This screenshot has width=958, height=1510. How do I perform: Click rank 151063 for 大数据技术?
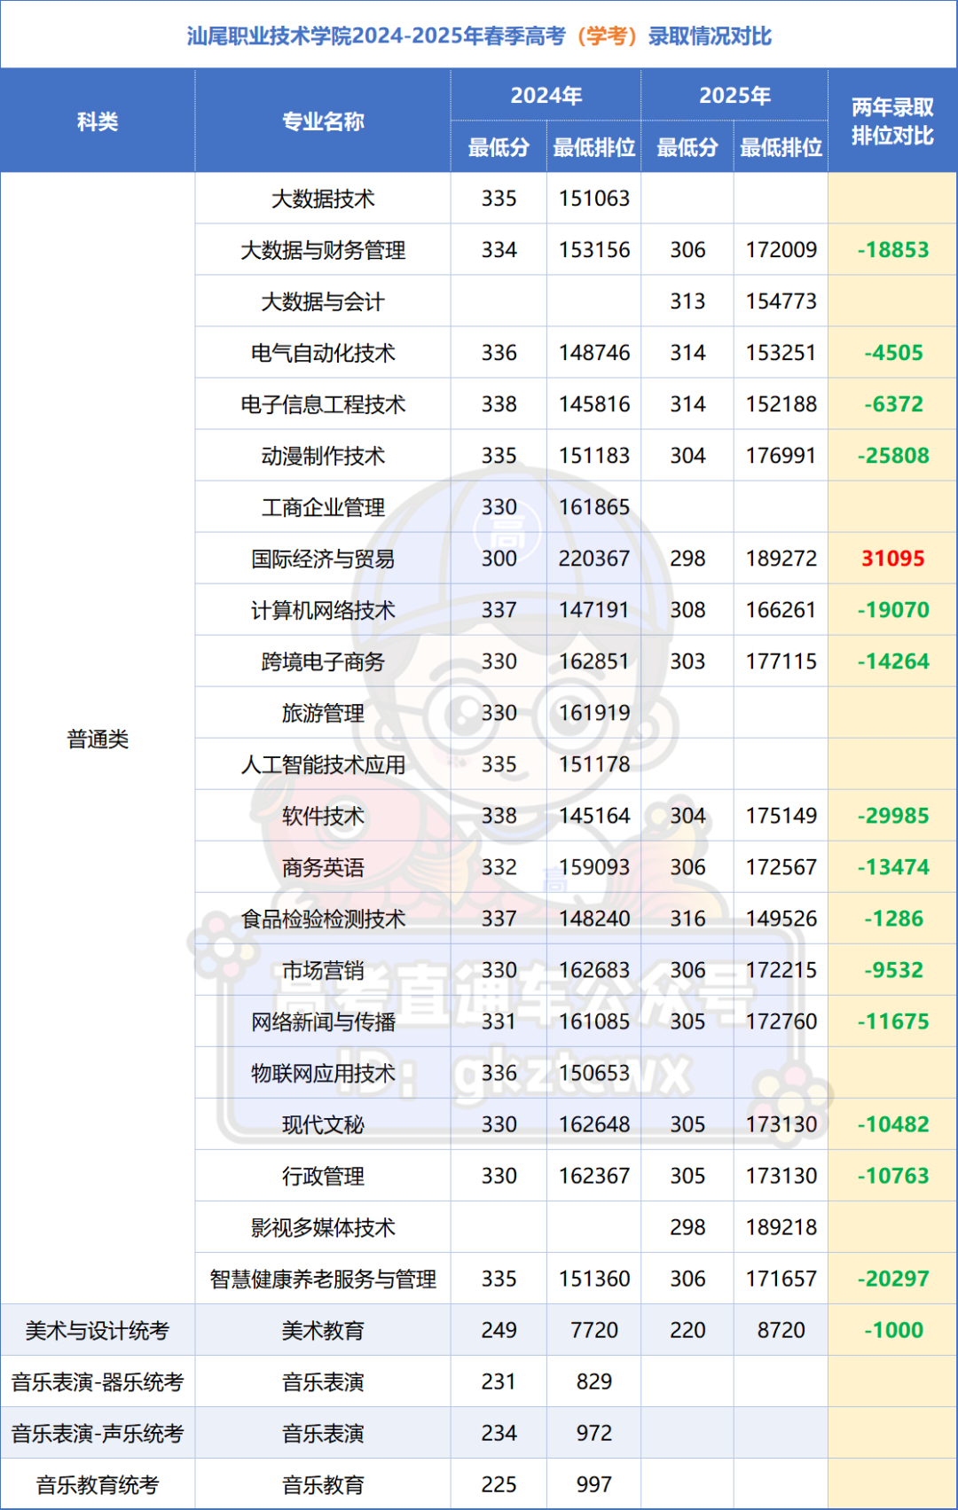point(594,199)
